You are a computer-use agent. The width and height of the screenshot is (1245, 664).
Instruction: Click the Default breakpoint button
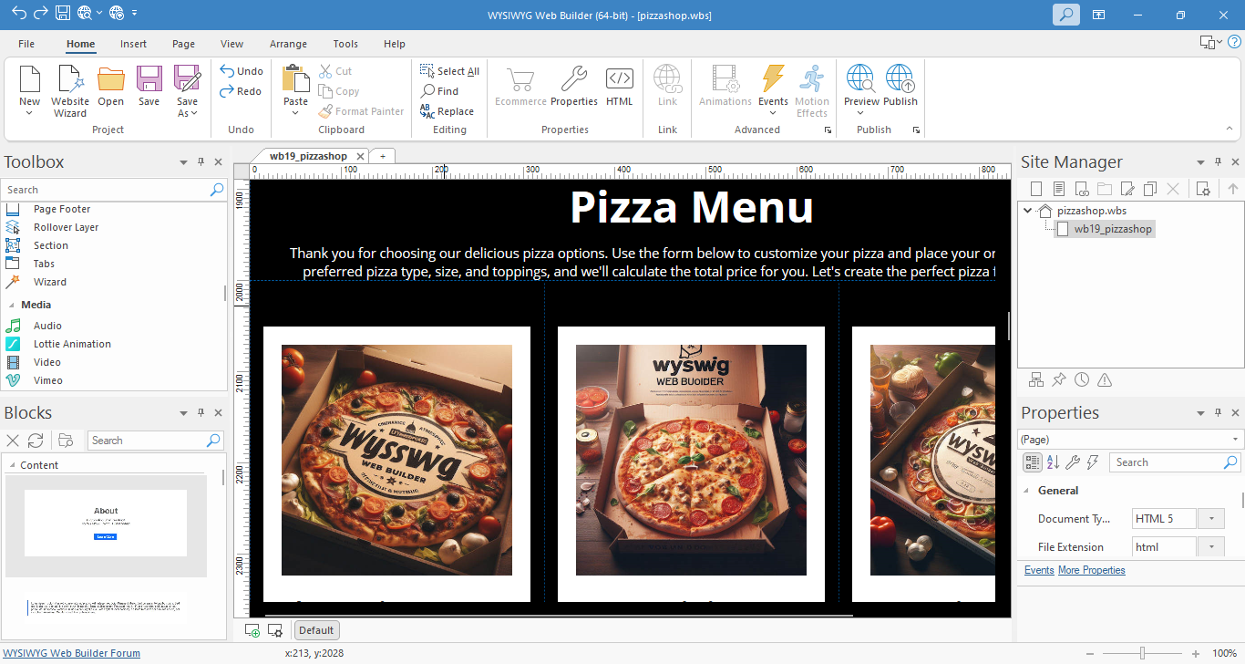click(316, 630)
